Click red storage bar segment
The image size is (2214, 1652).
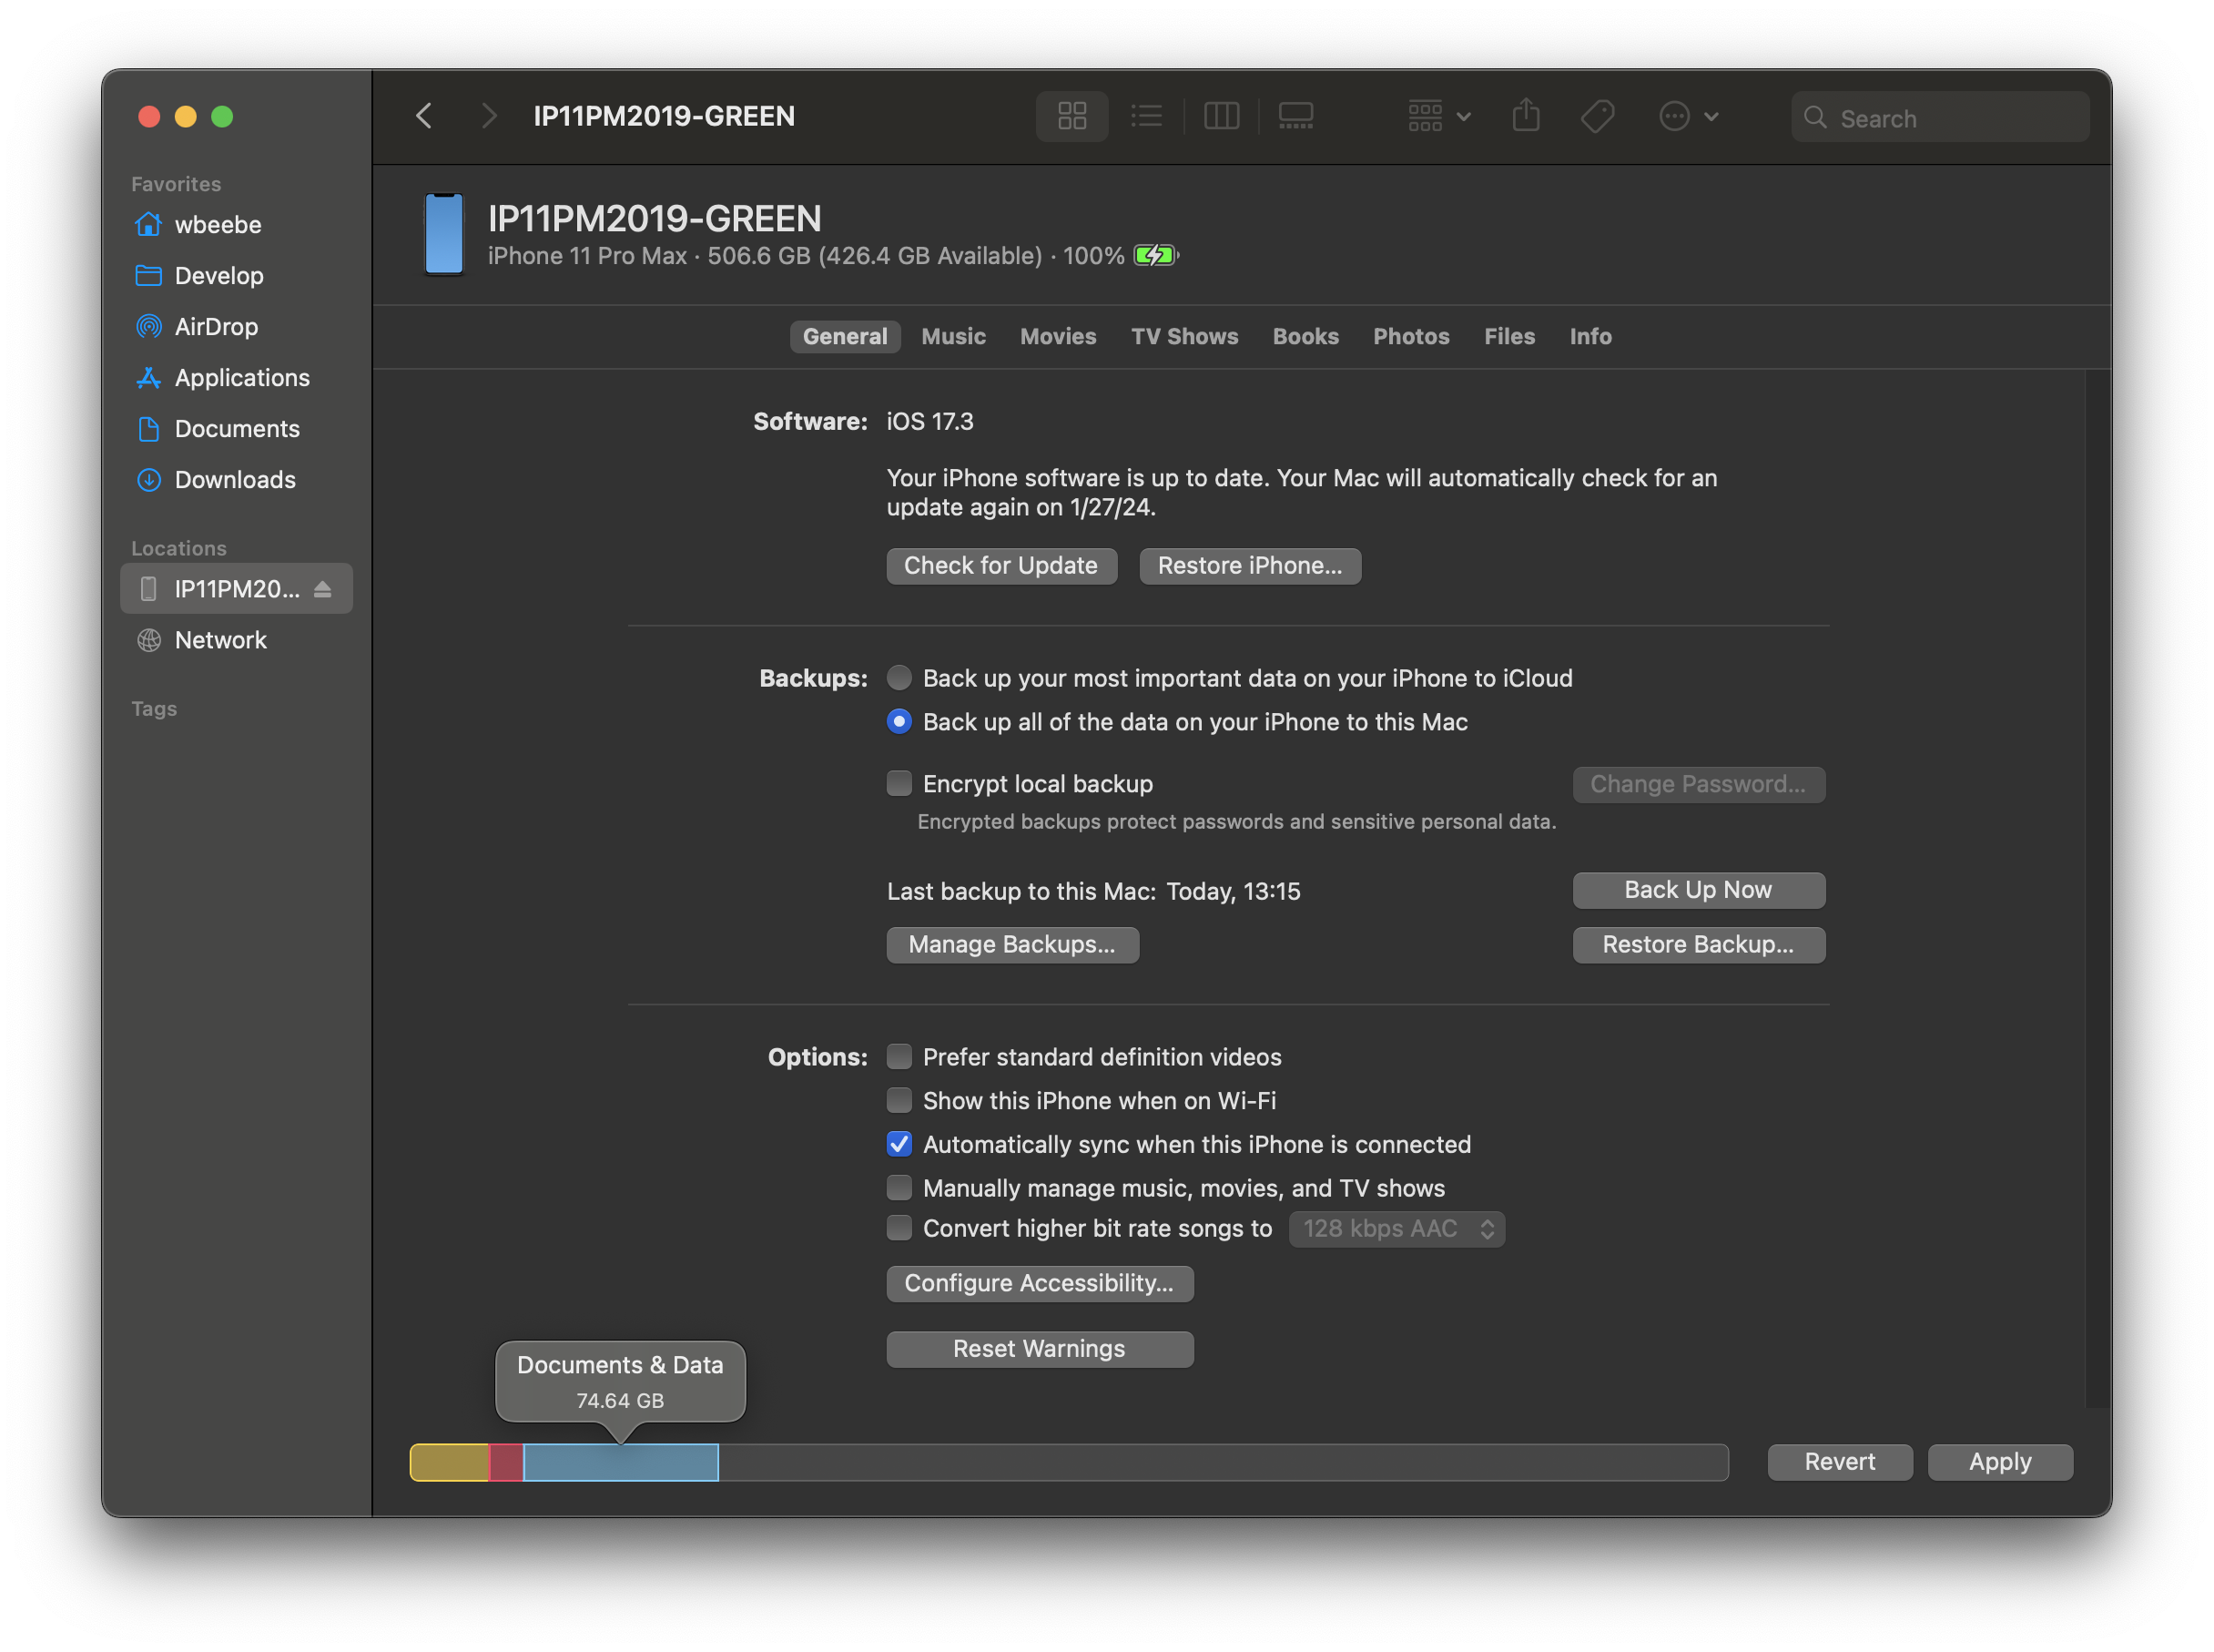[x=506, y=1462]
